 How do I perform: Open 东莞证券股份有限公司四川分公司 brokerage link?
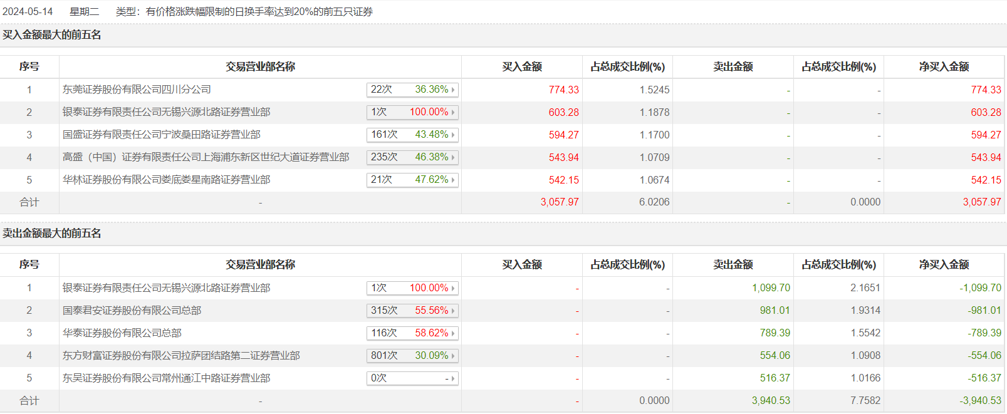point(137,90)
